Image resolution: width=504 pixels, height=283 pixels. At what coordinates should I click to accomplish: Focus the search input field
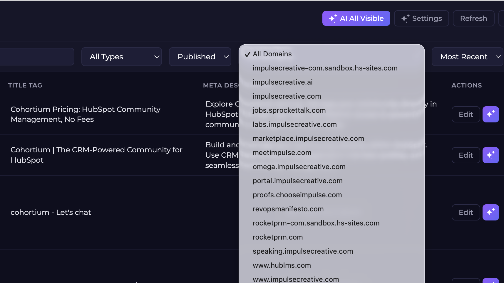coord(37,57)
